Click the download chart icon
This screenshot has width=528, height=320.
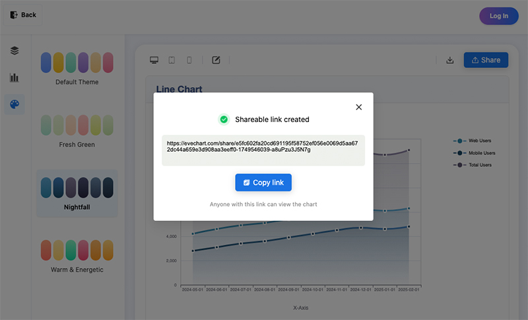point(450,60)
